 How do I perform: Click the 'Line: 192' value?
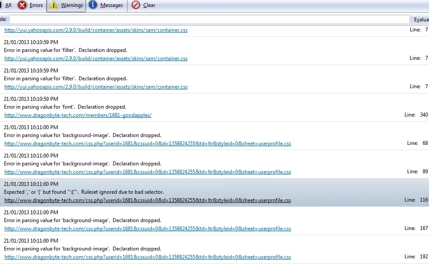[416, 257]
